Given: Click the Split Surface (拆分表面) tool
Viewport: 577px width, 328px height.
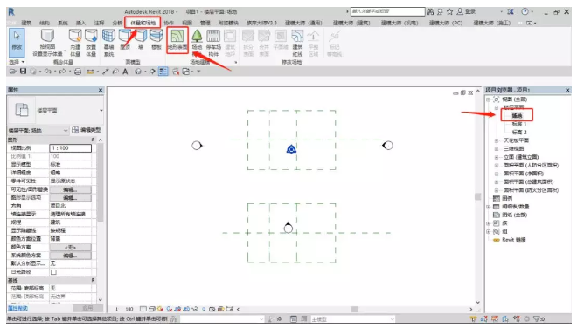Looking at the screenshot, I should pos(248,43).
